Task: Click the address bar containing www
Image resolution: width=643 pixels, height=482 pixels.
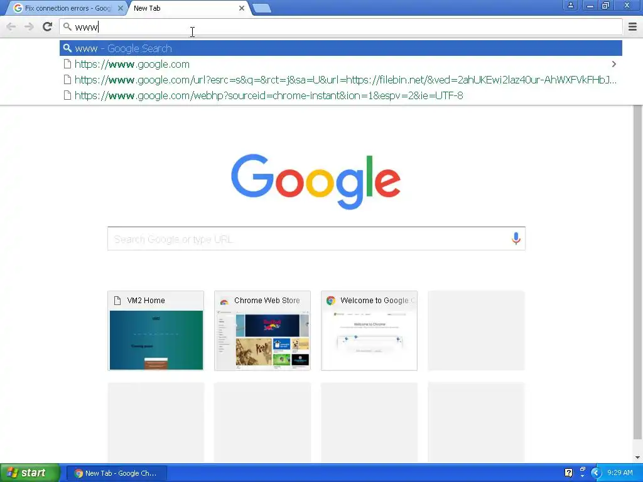Action: tap(341, 27)
